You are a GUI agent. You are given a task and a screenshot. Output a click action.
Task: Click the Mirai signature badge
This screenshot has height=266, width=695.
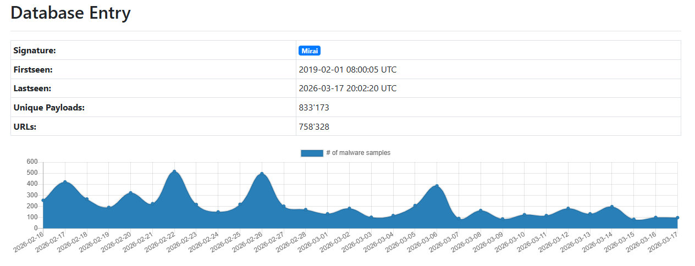click(x=309, y=51)
